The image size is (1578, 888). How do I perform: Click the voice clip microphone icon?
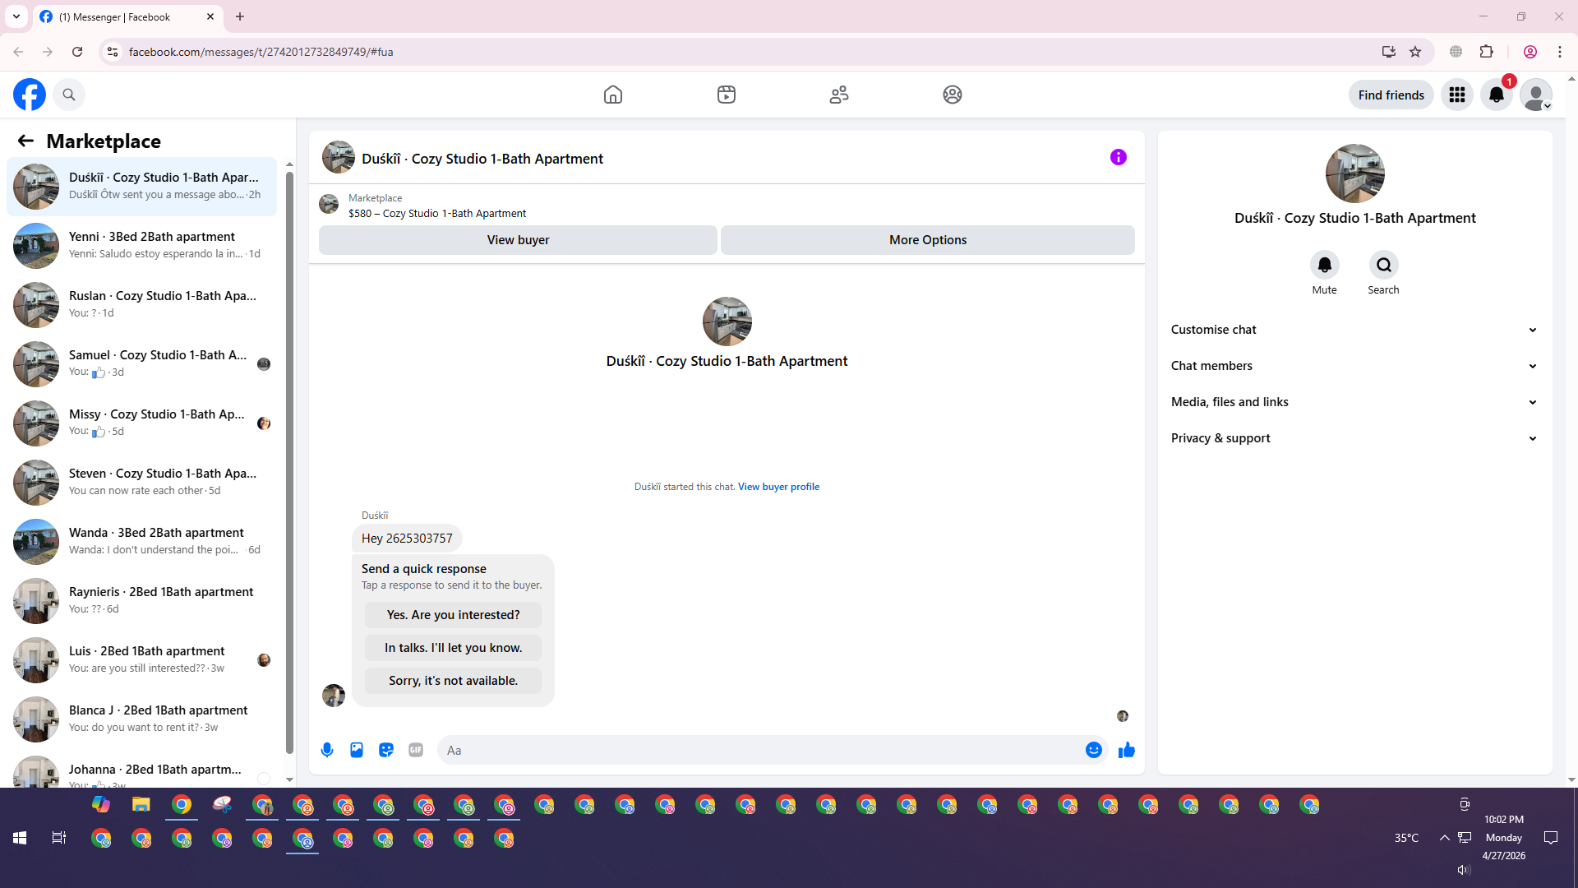(x=327, y=750)
